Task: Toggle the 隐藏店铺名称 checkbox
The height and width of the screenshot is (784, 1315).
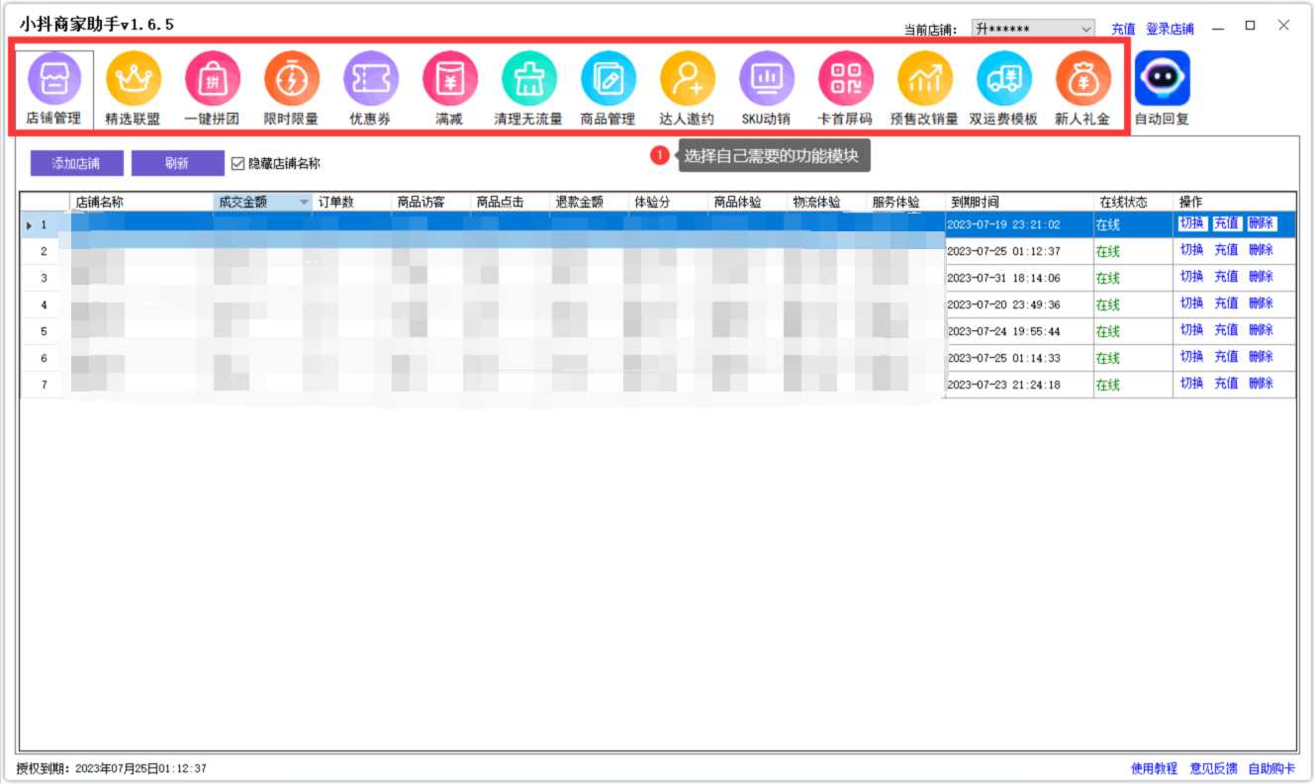Action: click(237, 164)
